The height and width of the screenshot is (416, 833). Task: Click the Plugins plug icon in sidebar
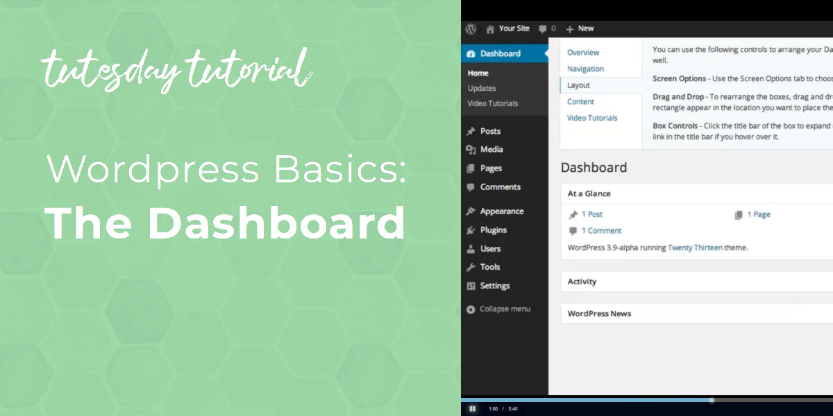point(471,230)
